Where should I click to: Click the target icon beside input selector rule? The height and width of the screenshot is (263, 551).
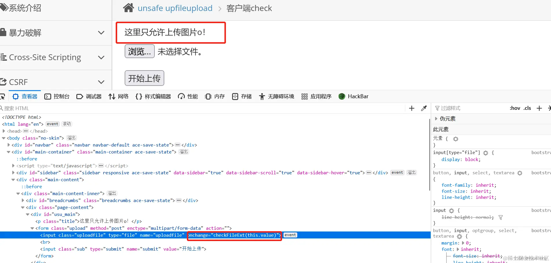tap(452, 211)
